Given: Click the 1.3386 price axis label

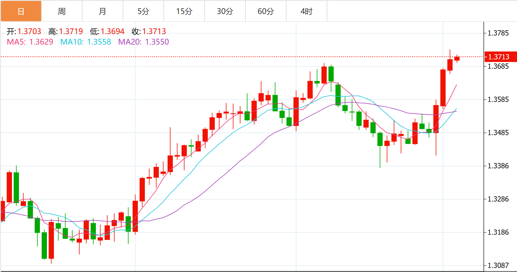Looking at the screenshot, I should point(498,166).
